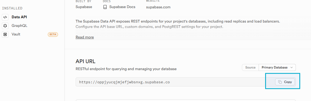Click the RESTful endpoint description text
This screenshot has width=311, height=101.
pyautogui.click(x=126, y=69)
